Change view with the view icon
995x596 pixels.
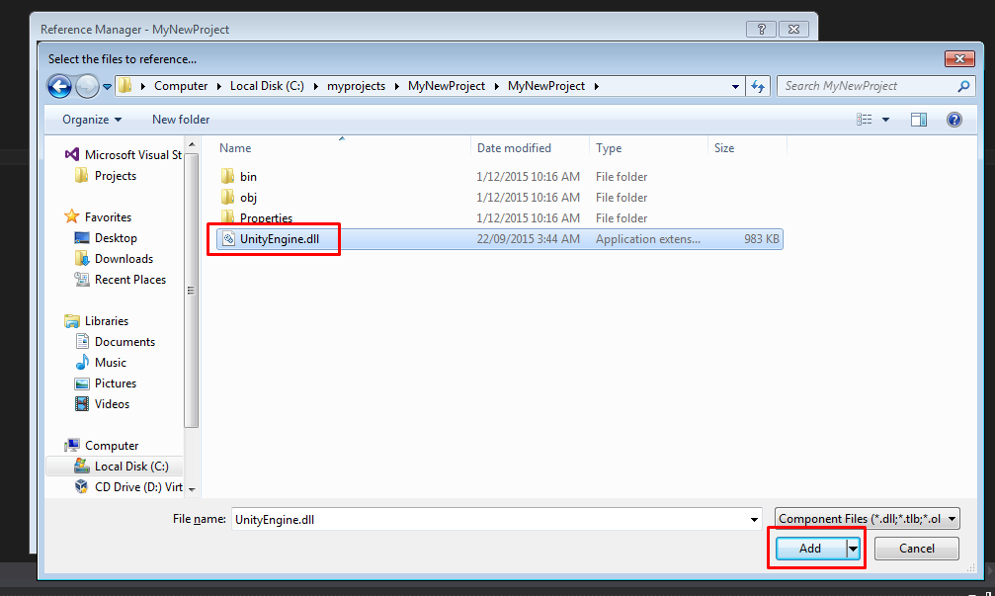point(864,120)
